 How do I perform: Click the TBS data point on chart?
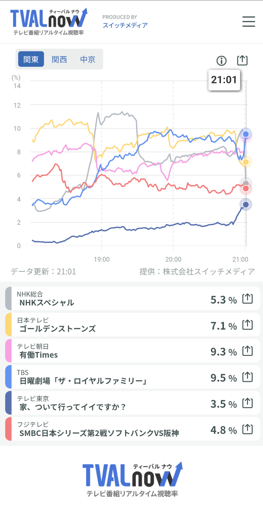[x=246, y=134]
